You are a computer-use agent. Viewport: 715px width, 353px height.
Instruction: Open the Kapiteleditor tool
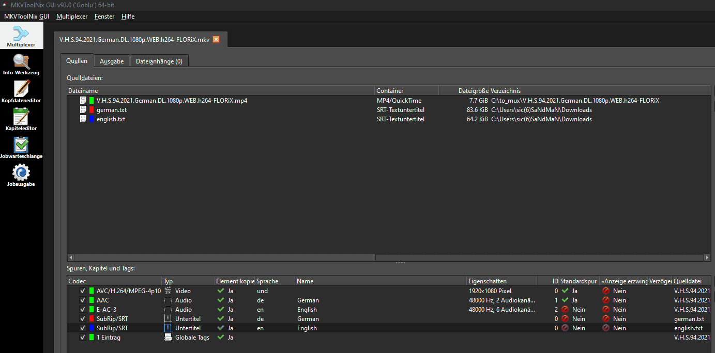(x=21, y=120)
